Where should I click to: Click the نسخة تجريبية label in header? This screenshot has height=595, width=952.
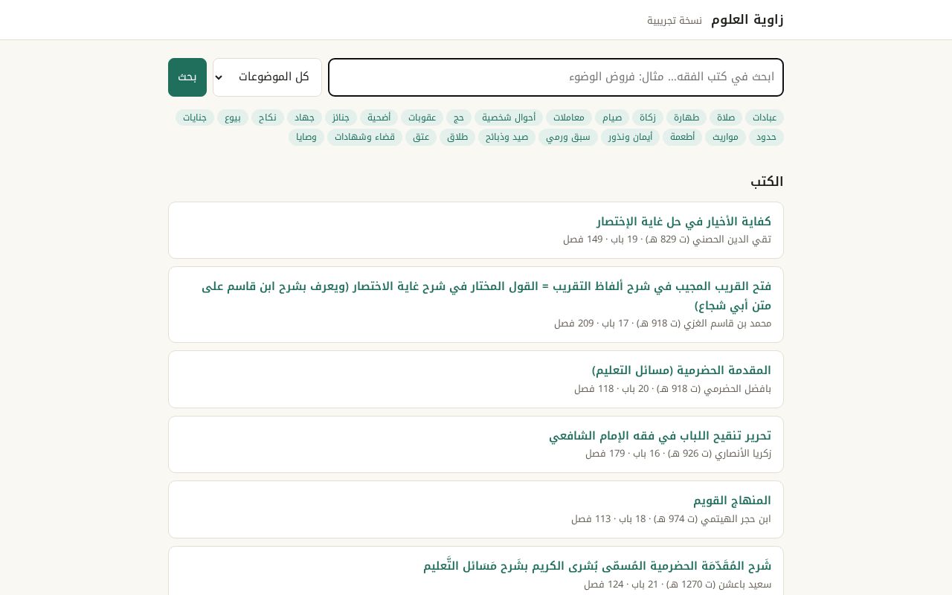(x=675, y=20)
